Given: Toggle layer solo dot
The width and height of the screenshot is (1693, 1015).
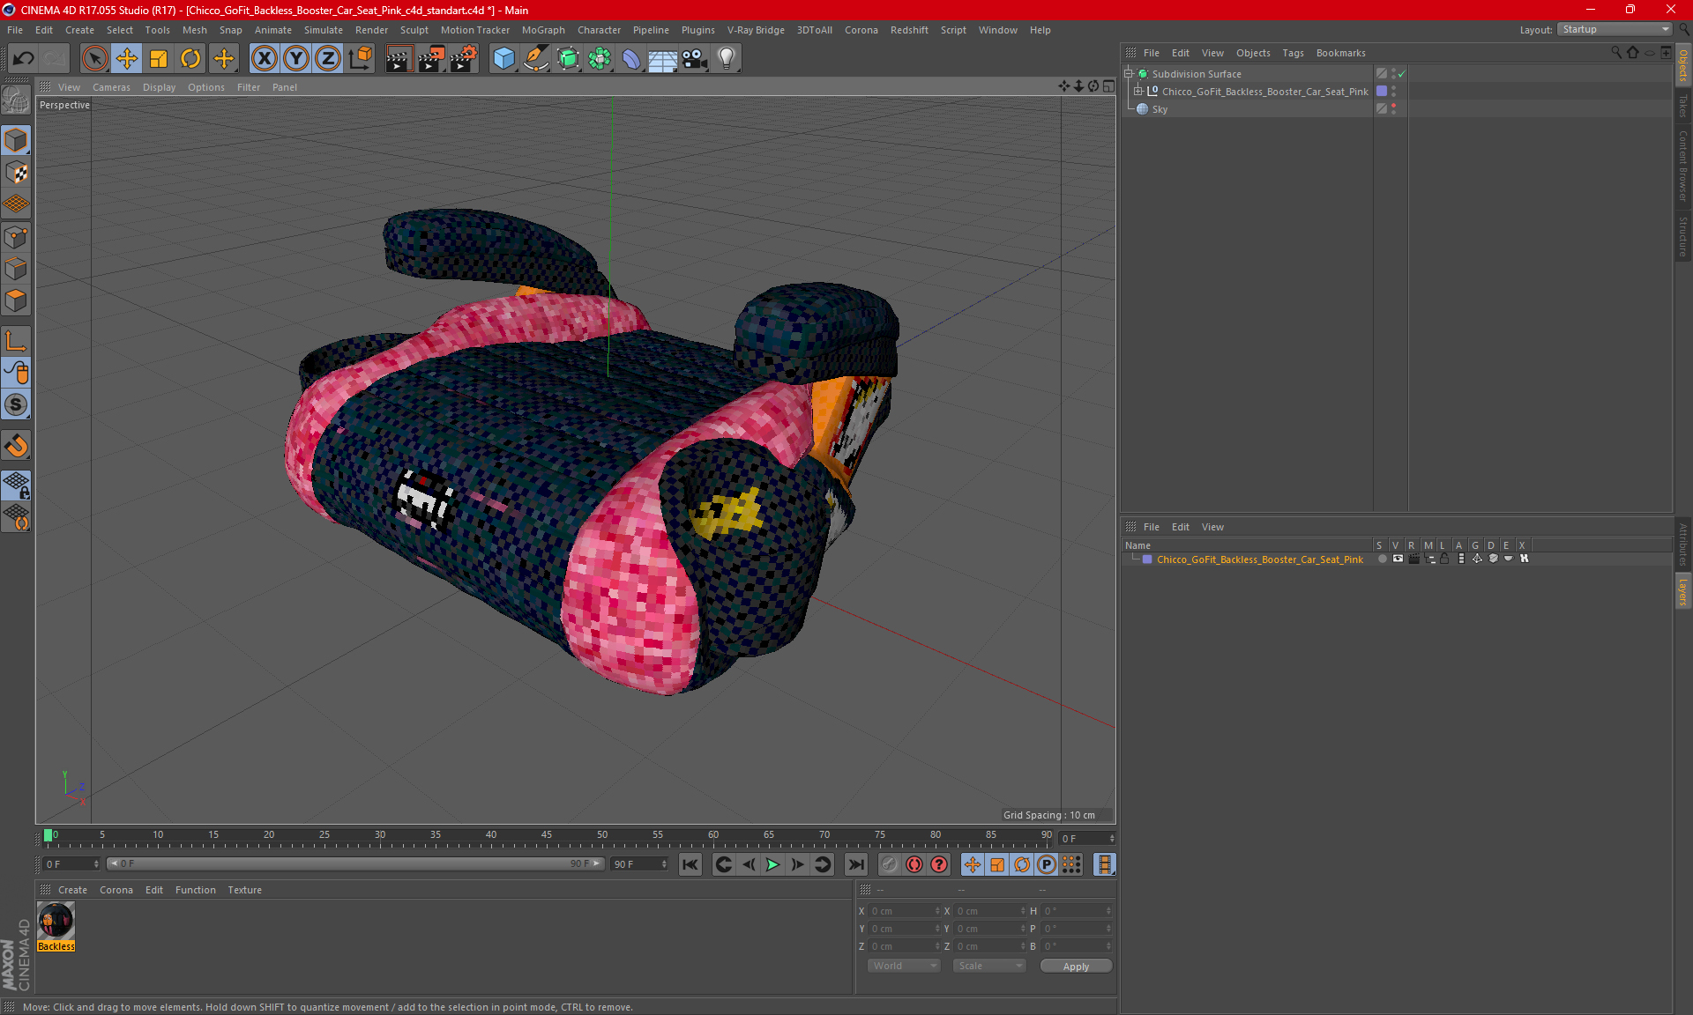Looking at the screenshot, I should (x=1382, y=559).
